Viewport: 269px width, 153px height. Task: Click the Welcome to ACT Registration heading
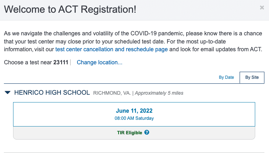(x=70, y=9)
